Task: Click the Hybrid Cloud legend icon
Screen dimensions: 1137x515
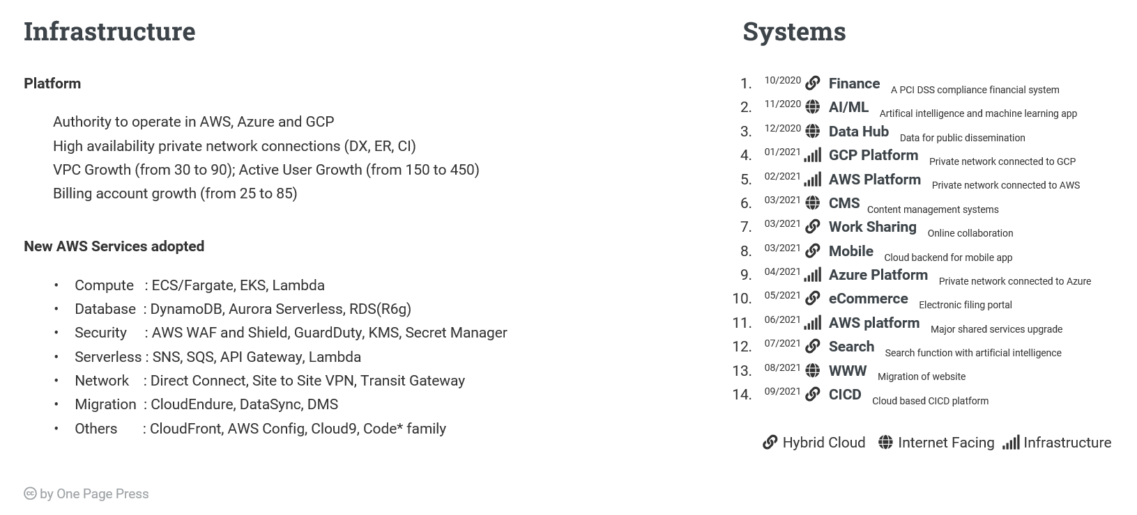Action: coord(770,443)
